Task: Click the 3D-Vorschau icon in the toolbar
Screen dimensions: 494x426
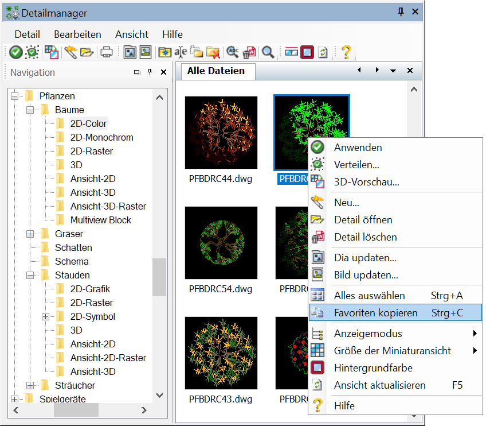Action: coord(51,52)
